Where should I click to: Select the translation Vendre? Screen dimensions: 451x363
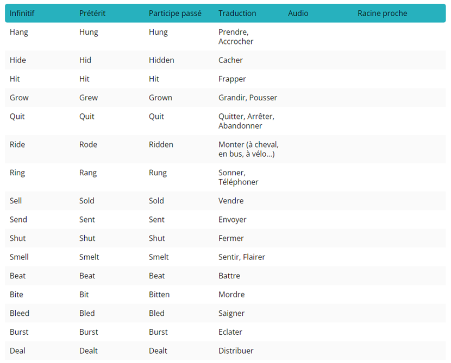(x=231, y=201)
